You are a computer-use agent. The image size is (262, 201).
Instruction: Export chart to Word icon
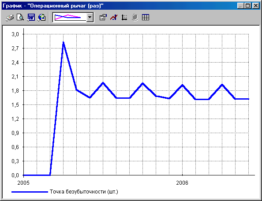(31, 17)
